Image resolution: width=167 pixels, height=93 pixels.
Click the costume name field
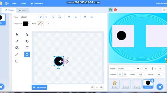pyautogui.click(x=28, y=17)
